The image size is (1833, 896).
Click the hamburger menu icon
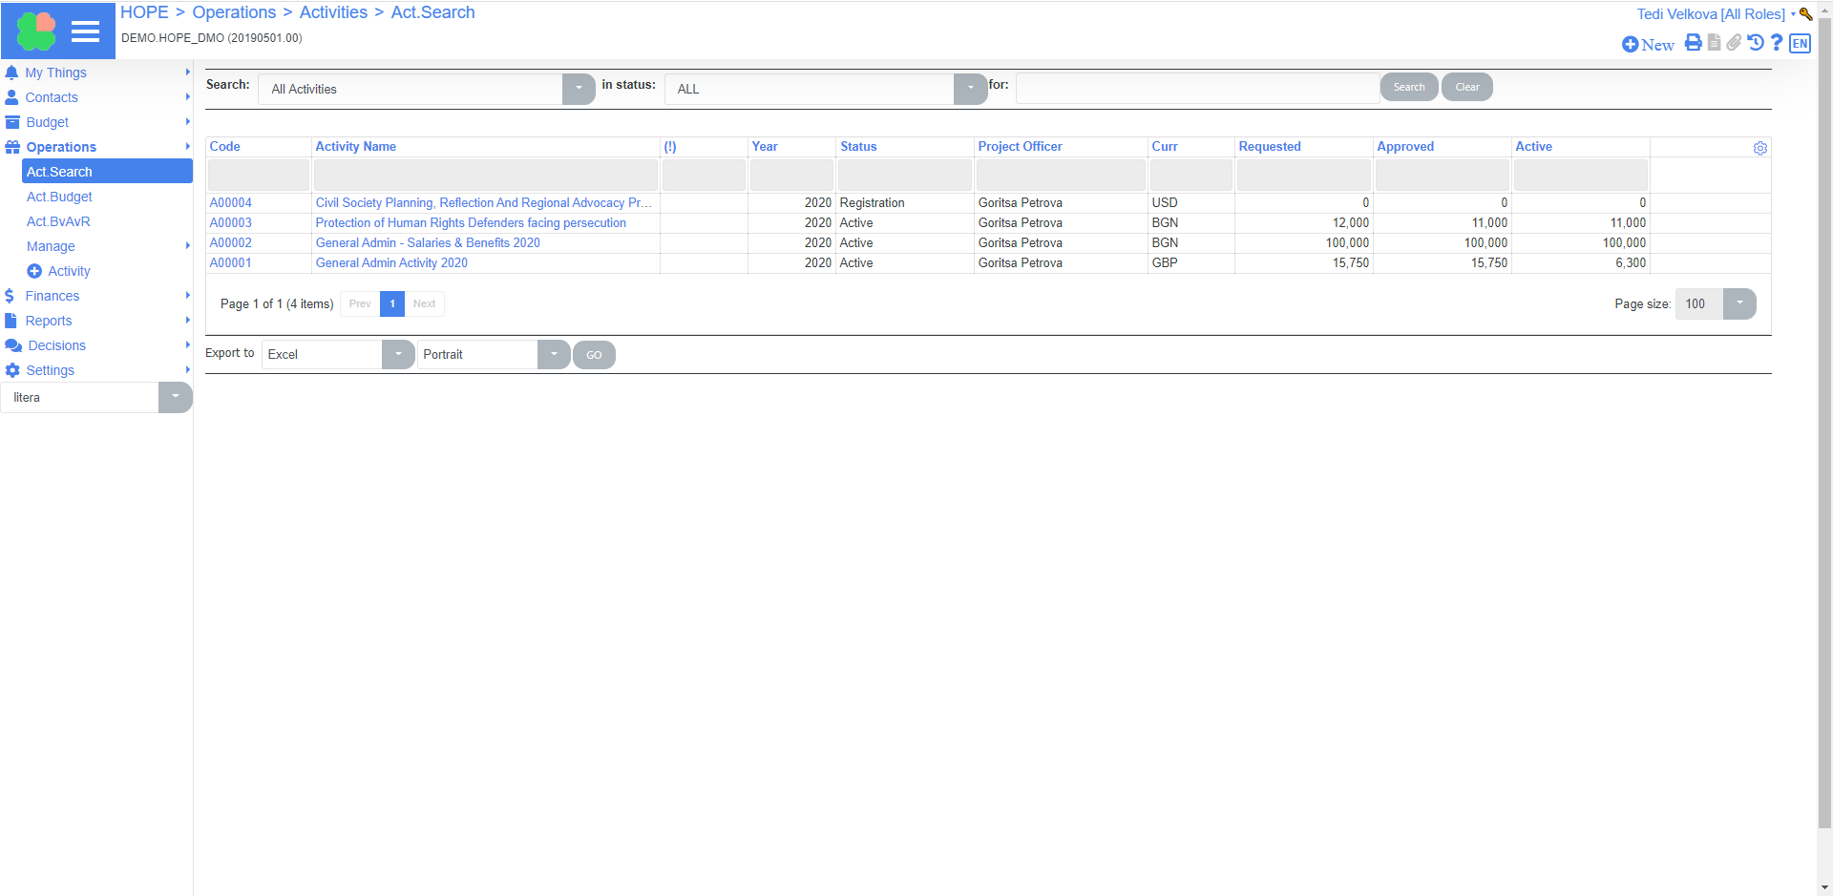(x=85, y=31)
